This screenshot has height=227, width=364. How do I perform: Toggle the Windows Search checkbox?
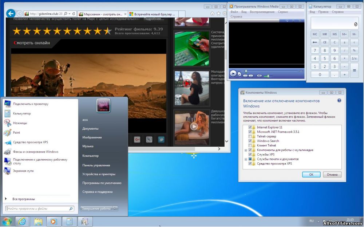coord(250,141)
